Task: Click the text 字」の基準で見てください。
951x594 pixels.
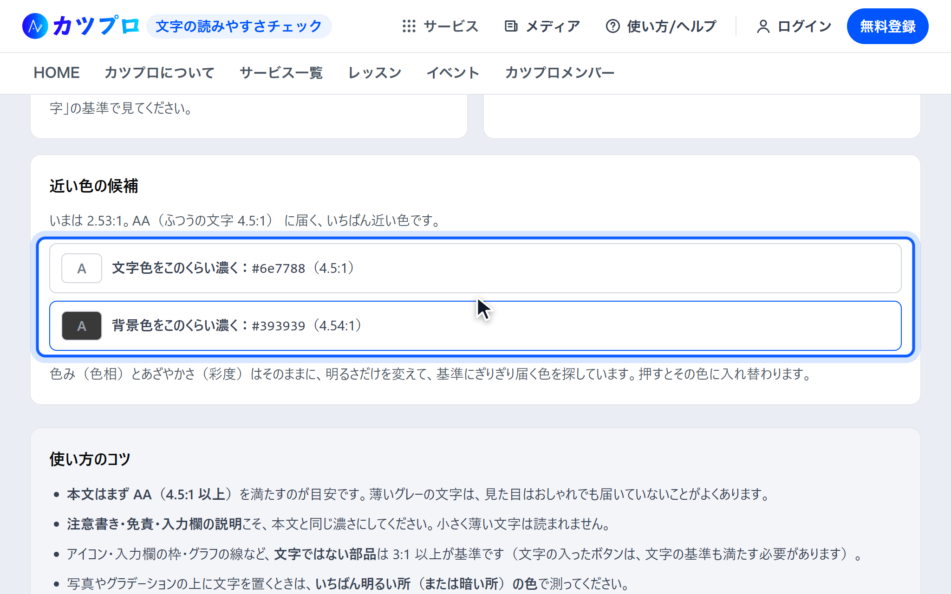Action: point(121,108)
